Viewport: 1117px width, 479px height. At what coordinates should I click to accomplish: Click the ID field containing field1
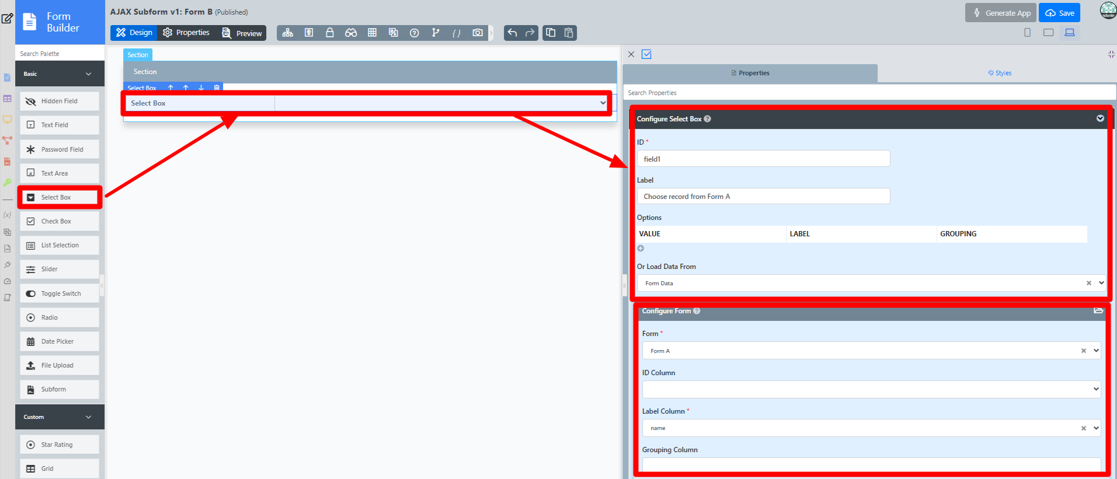764,159
